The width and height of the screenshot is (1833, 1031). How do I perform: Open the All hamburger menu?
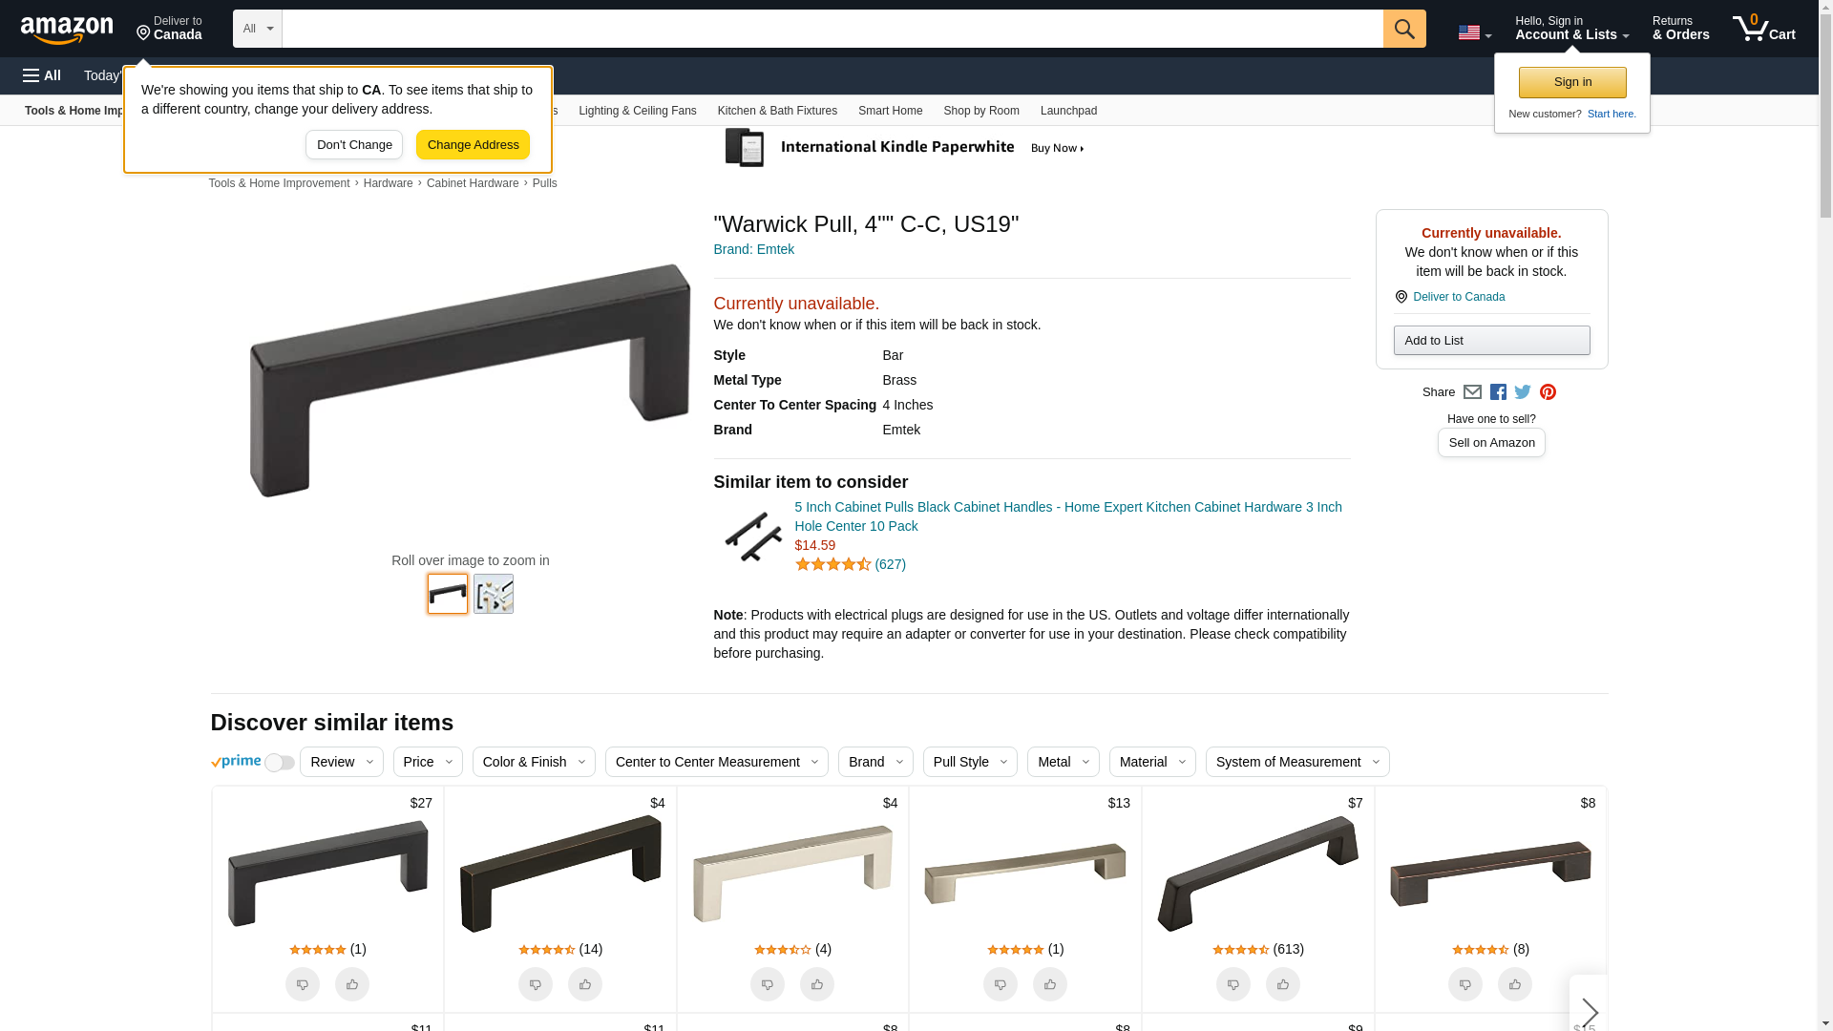(x=42, y=75)
